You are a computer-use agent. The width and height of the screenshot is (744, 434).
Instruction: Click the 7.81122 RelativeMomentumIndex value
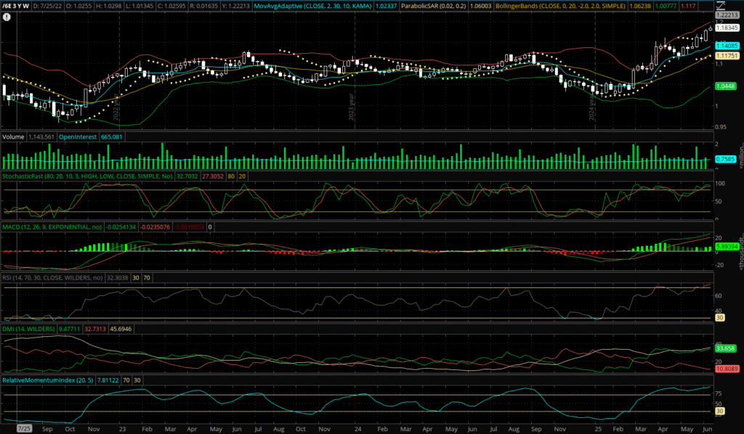click(x=108, y=380)
